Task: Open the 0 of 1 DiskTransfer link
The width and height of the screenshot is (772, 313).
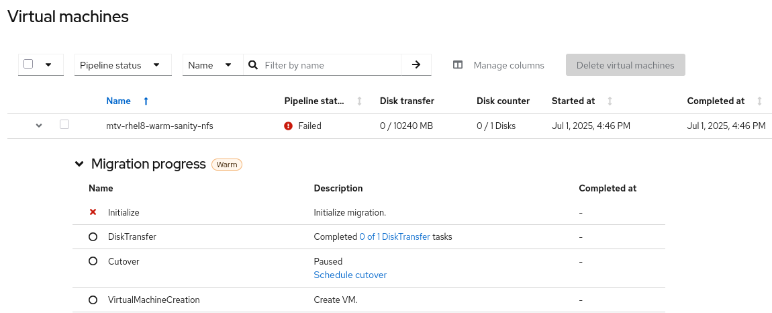Action: coord(395,236)
